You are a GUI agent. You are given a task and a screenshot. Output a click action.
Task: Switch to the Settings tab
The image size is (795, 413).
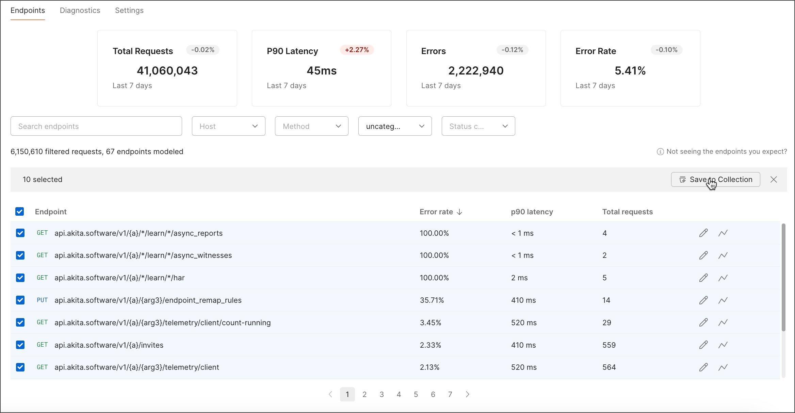click(129, 11)
